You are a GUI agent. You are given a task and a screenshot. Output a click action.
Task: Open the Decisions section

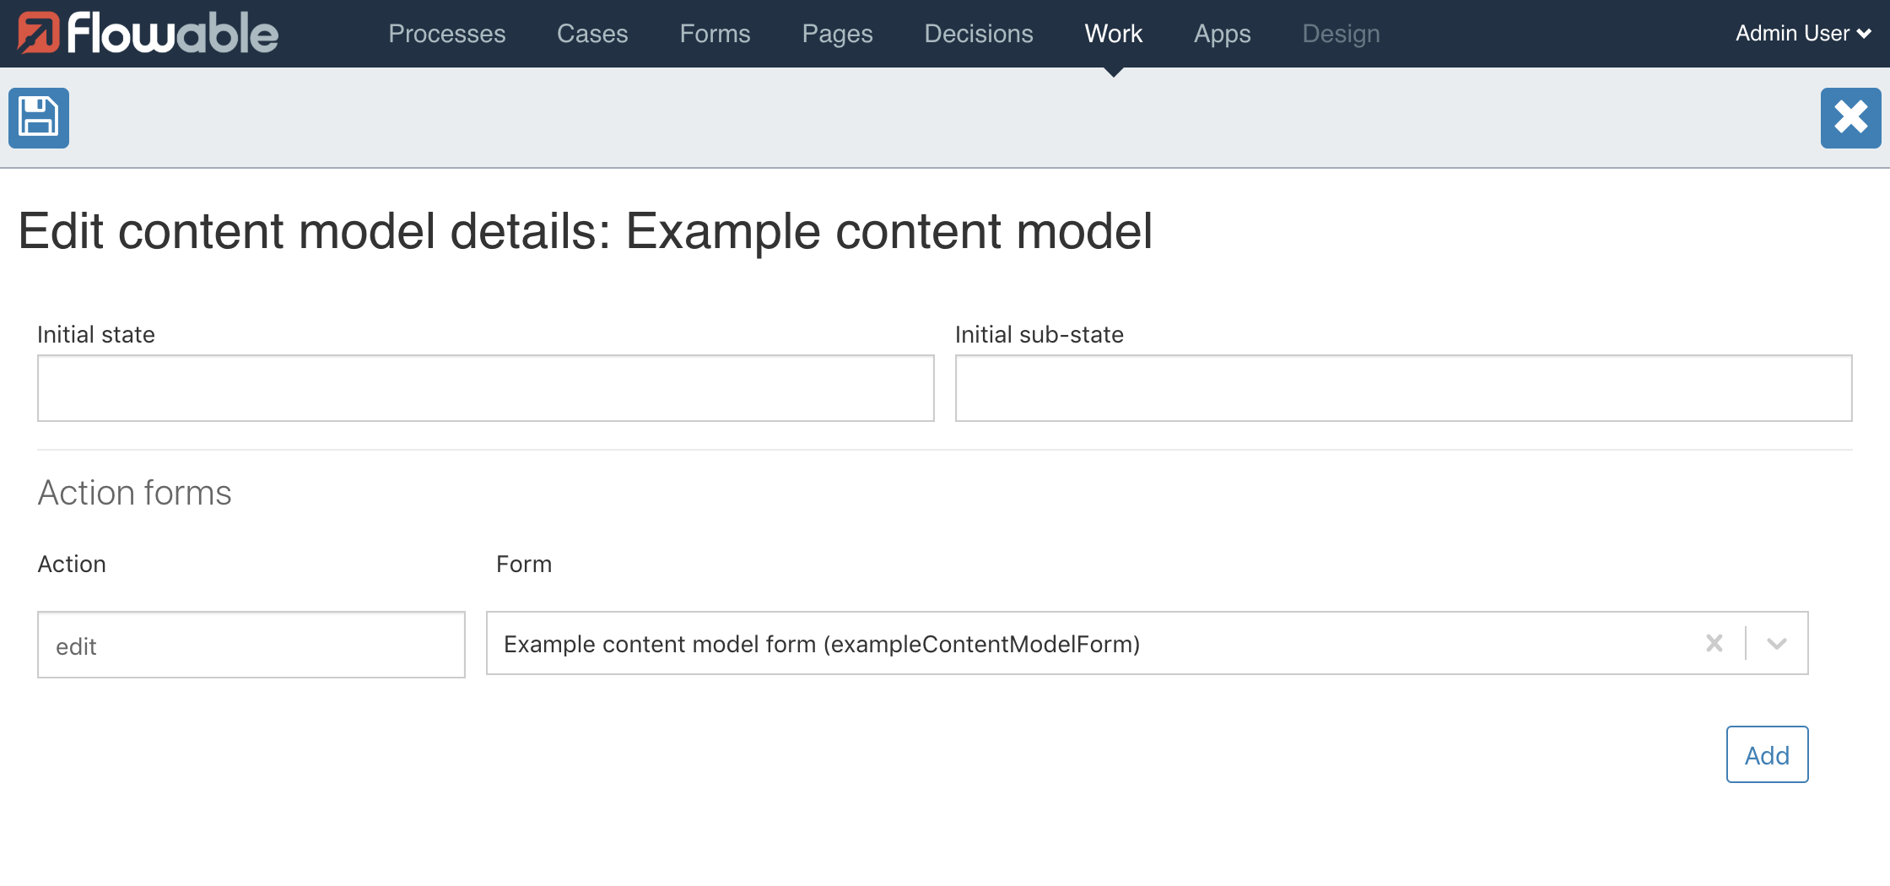click(978, 34)
